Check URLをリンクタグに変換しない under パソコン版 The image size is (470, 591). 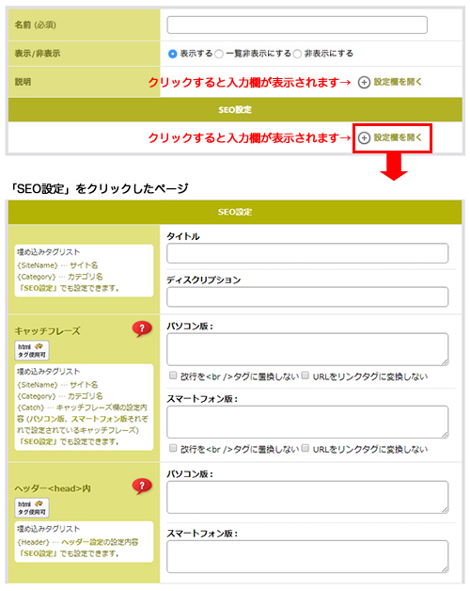[305, 375]
